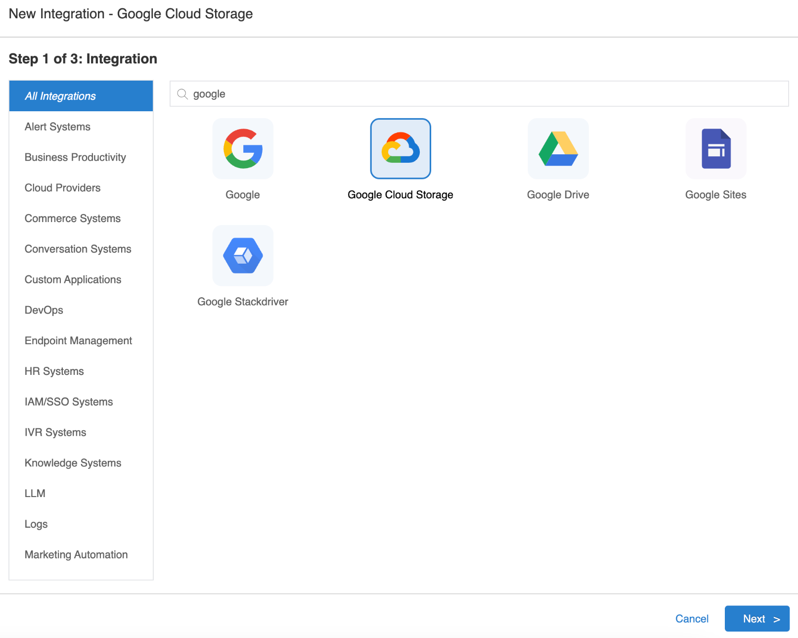The width and height of the screenshot is (798, 638).
Task: Open Conversation Systems category
Action: click(81, 249)
